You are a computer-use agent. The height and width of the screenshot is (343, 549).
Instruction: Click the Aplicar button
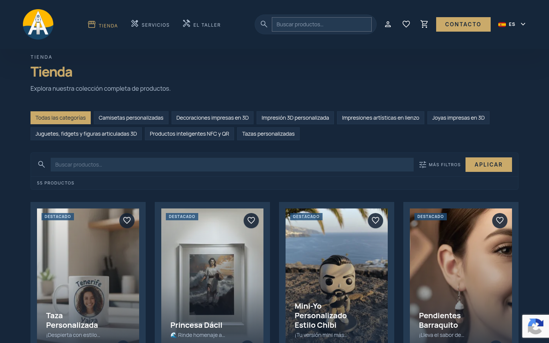[489, 165]
